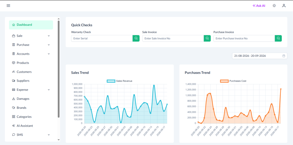
Task: Click the Purchases Trend heading
Action: (x=197, y=72)
